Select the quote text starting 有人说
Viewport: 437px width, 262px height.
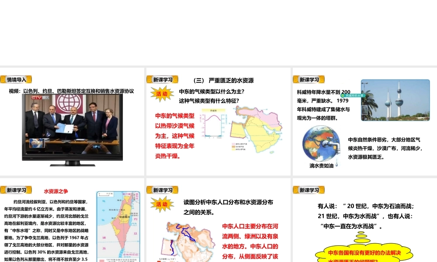click(365, 216)
